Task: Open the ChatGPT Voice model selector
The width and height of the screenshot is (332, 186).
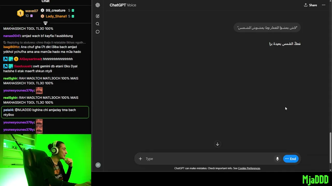Action: pos(123,5)
